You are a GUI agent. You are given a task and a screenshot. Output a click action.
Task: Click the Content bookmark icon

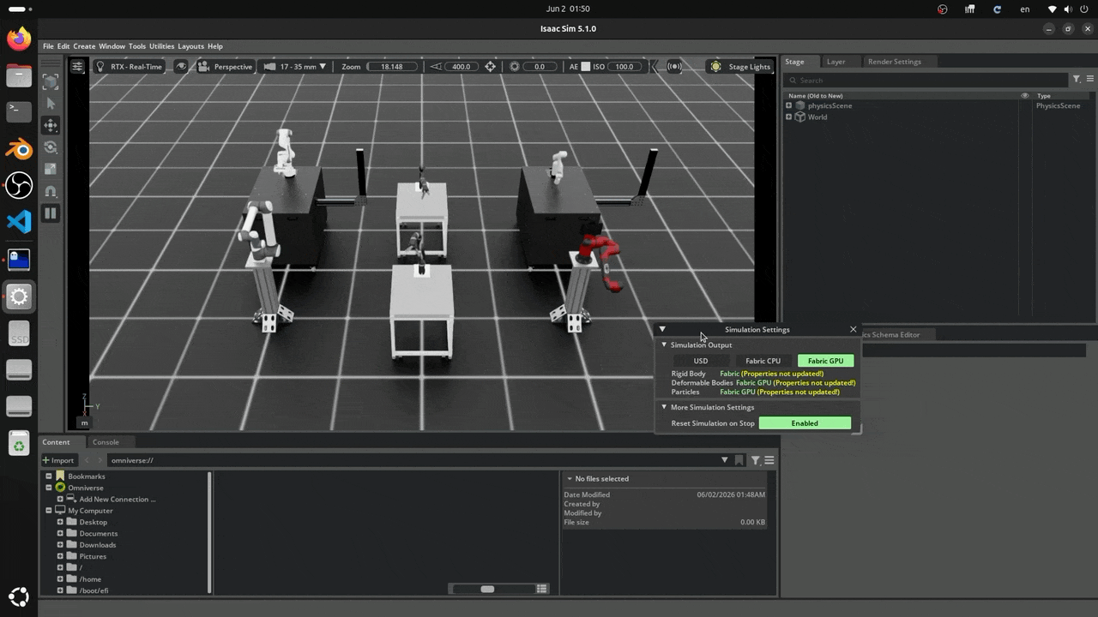(739, 460)
